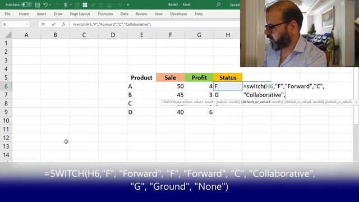Viewport: 359px width, 202px height.
Task: Click the yellow Status header cell
Action: (228, 77)
